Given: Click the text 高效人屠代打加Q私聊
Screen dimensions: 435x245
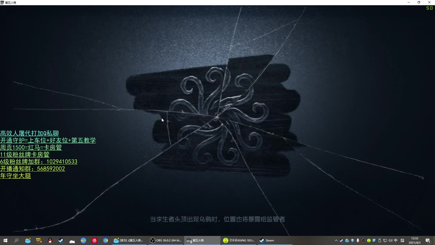Looking at the screenshot, I should 30,133.
